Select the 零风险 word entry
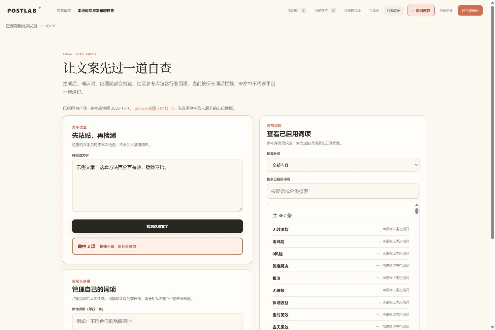495x330 pixels. tap(341, 242)
